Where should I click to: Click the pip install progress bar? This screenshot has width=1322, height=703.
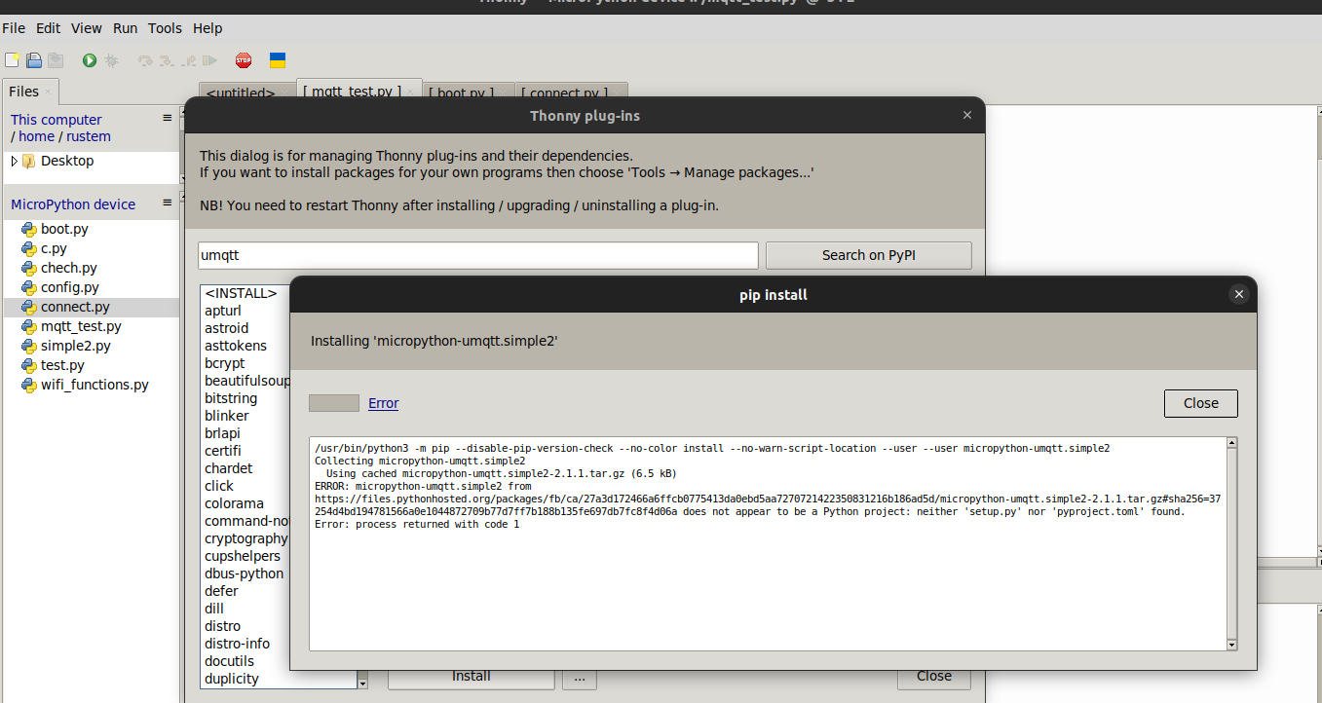click(x=333, y=402)
